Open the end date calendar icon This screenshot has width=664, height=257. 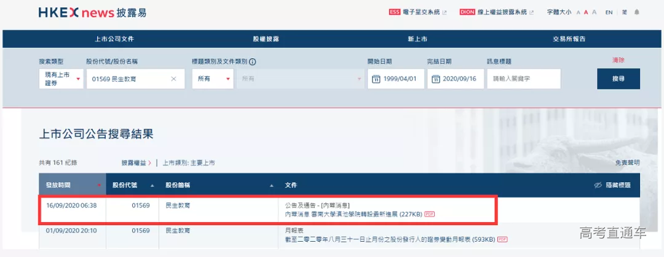tap(435, 79)
